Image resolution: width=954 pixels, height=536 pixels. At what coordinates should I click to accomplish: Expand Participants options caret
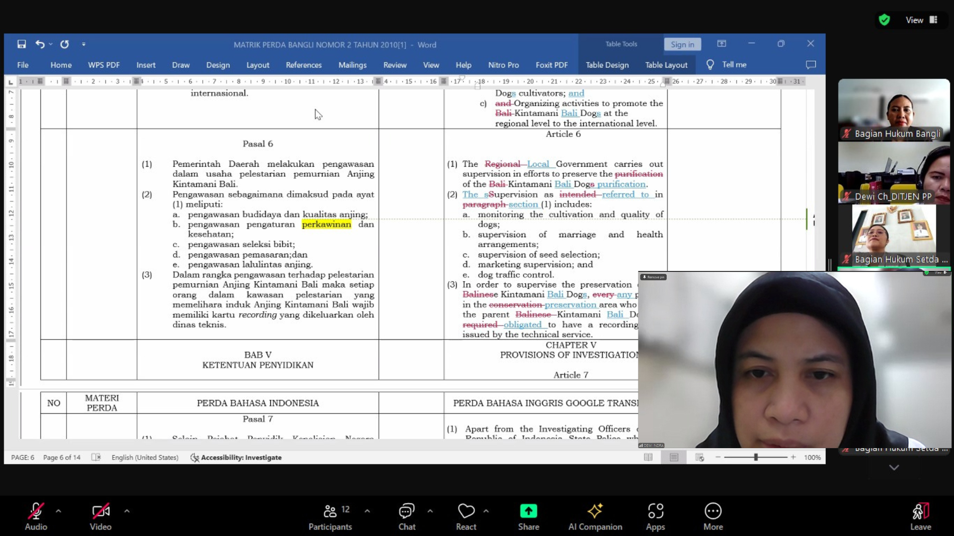(367, 511)
